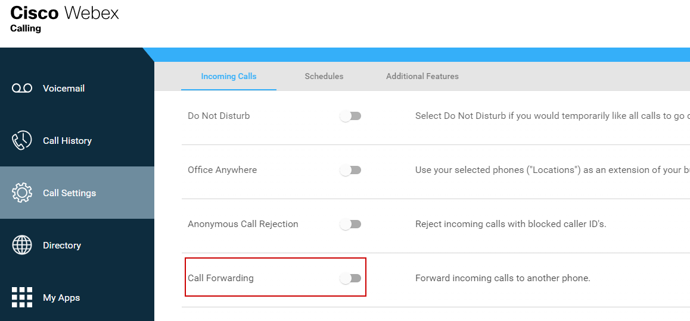Click the Call Settings gear icon
690x321 pixels.
pos(22,193)
